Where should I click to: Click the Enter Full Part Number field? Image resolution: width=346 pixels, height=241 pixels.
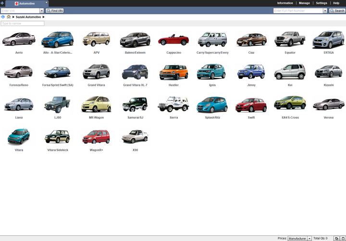pyautogui.click(x=298, y=11)
